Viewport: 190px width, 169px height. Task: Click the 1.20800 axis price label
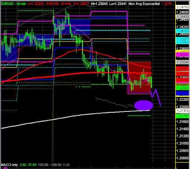pos(183,151)
